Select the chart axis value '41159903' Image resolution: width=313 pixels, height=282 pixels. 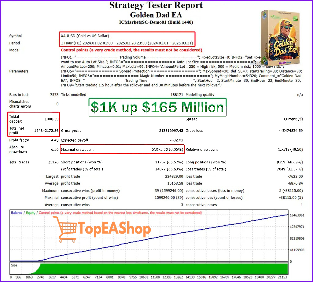[297, 250]
